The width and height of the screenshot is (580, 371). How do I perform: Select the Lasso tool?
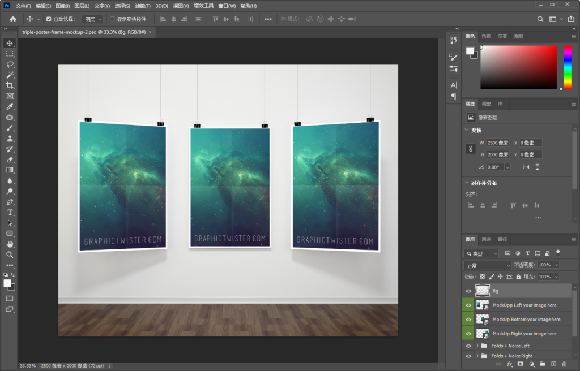[10, 64]
